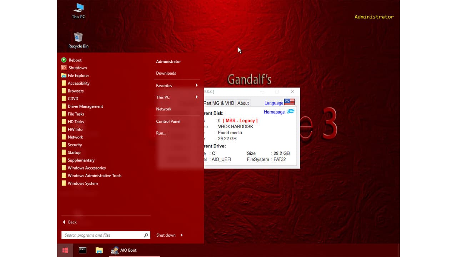457x257 pixels.
Task: Click the AIO Boot taskbar icon
Action: pyautogui.click(x=115, y=250)
